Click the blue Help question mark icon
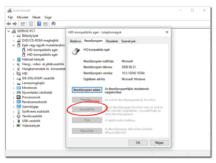216x163 pixels. (39, 24)
